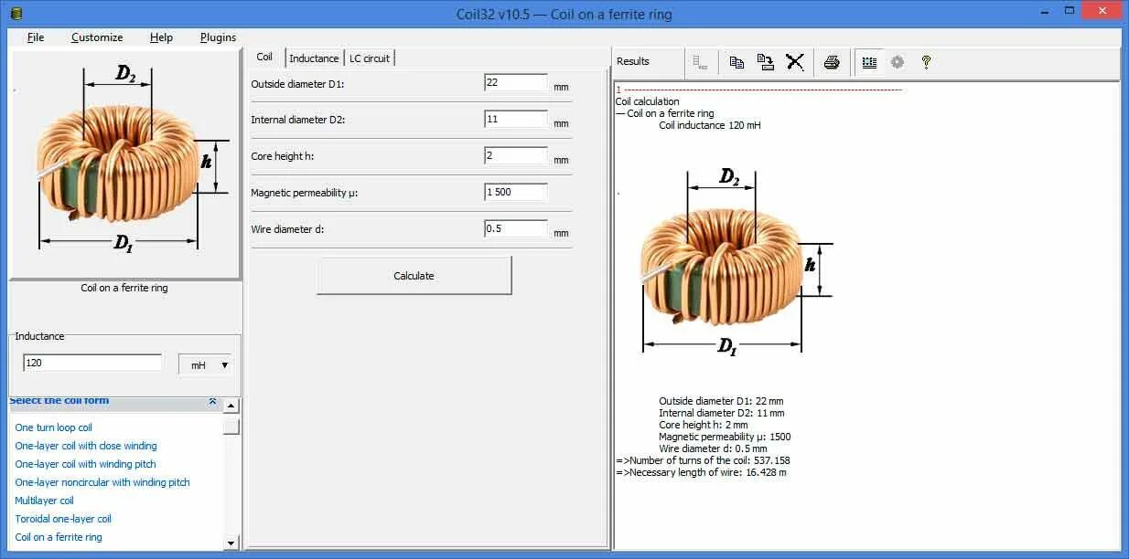1129x559 pixels.
Task: Click the Outside diameter D1 input field
Action: pos(516,82)
